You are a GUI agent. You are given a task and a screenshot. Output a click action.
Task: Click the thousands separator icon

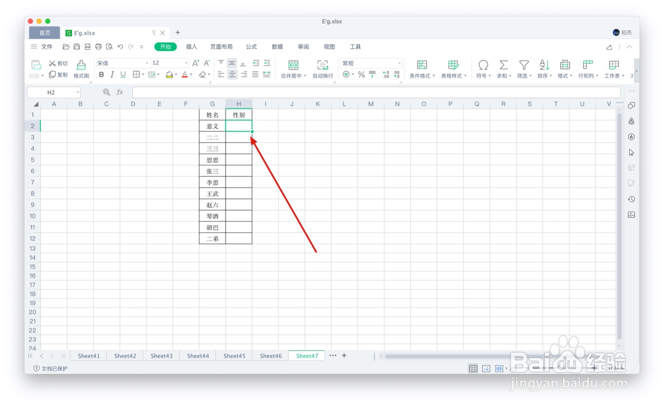[373, 75]
